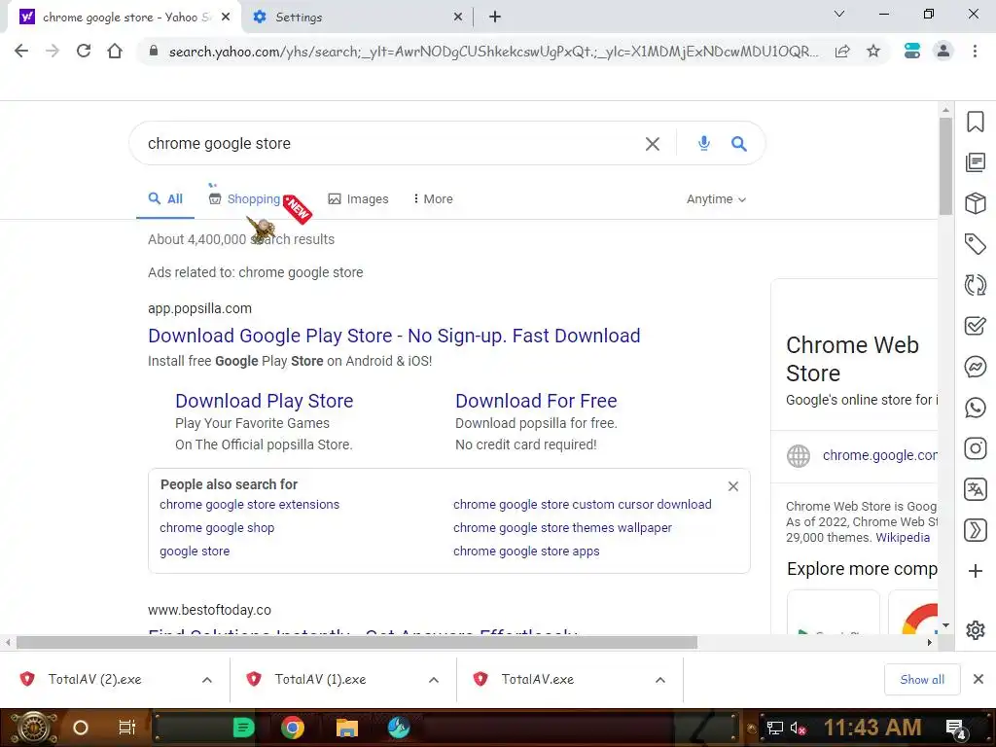Open the user profile icon
This screenshot has height=747, width=996.
click(943, 51)
